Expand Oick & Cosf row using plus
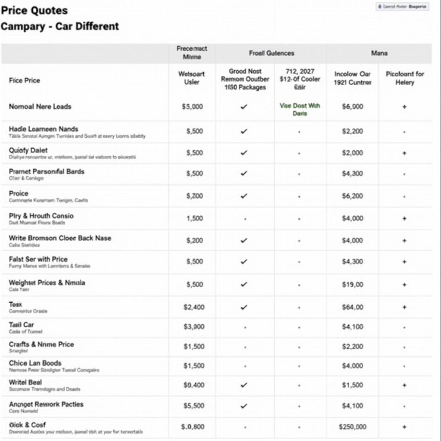Image resolution: width=441 pixels, height=441 pixels. coord(404,427)
